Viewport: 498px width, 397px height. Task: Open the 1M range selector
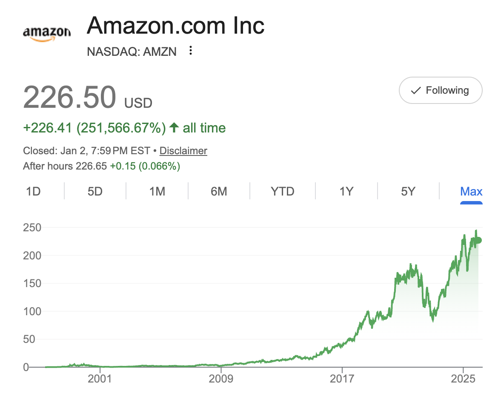coord(157,191)
